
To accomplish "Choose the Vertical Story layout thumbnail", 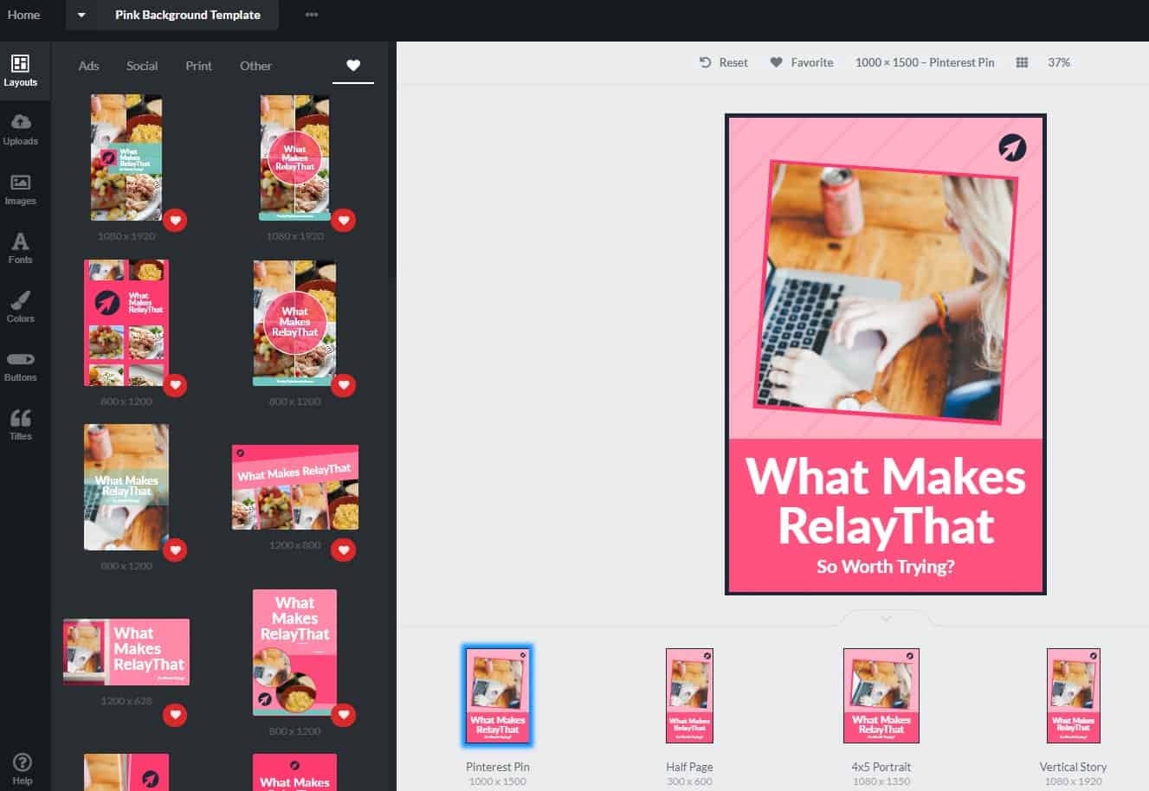I will (x=1074, y=696).
